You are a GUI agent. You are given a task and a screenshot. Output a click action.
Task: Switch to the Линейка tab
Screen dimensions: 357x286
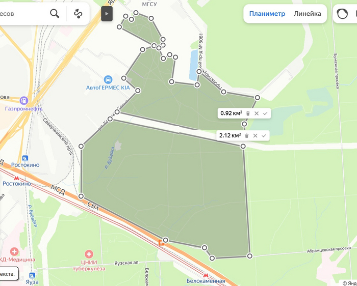[x=308, y=14]
